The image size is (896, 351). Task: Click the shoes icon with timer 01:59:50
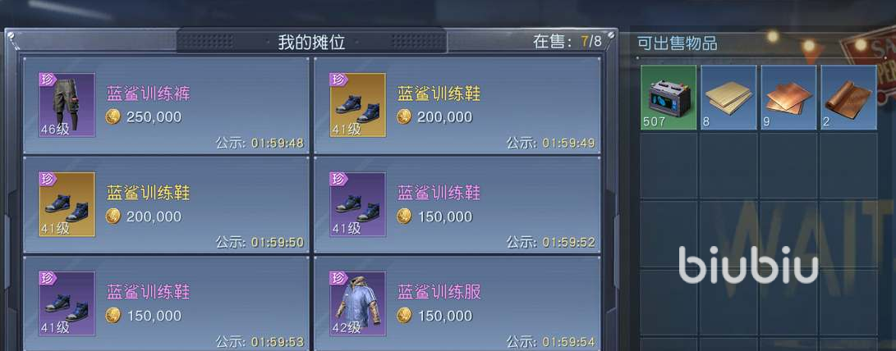click(x=67, y=204)
